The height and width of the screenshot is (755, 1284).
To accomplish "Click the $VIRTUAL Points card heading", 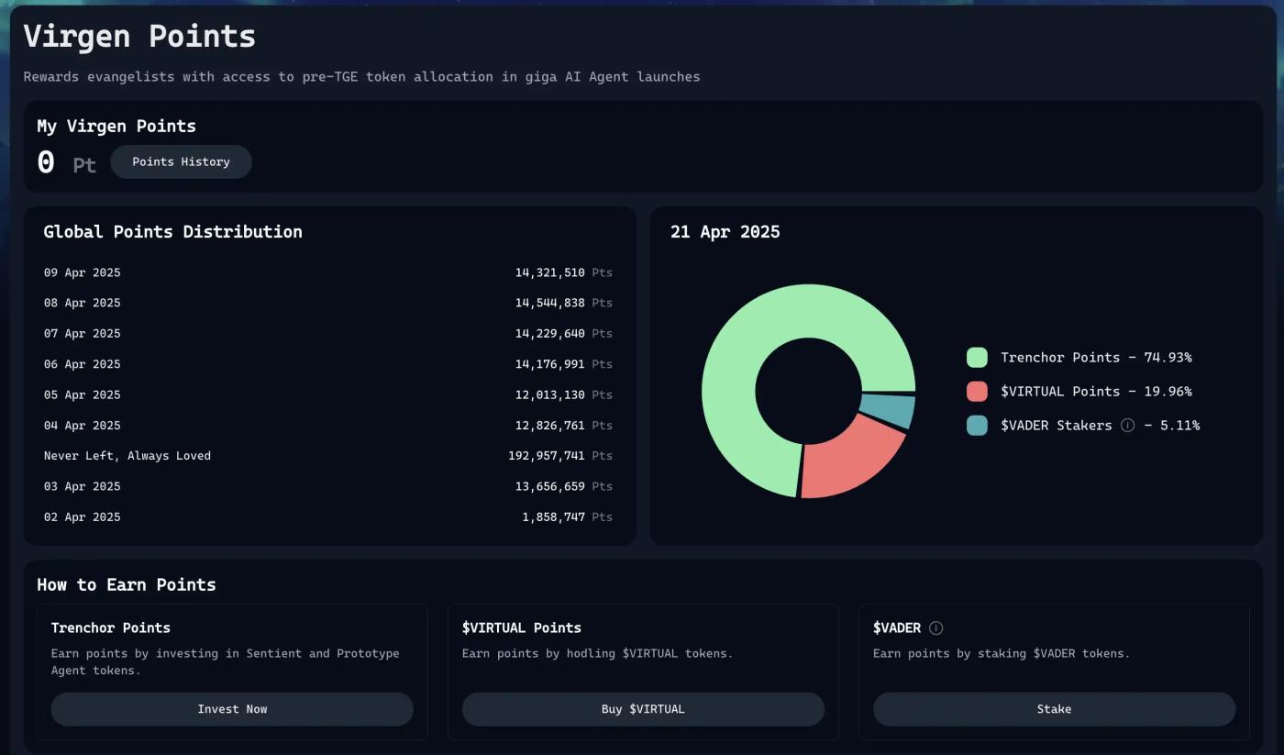I will (x=521, y=628).
